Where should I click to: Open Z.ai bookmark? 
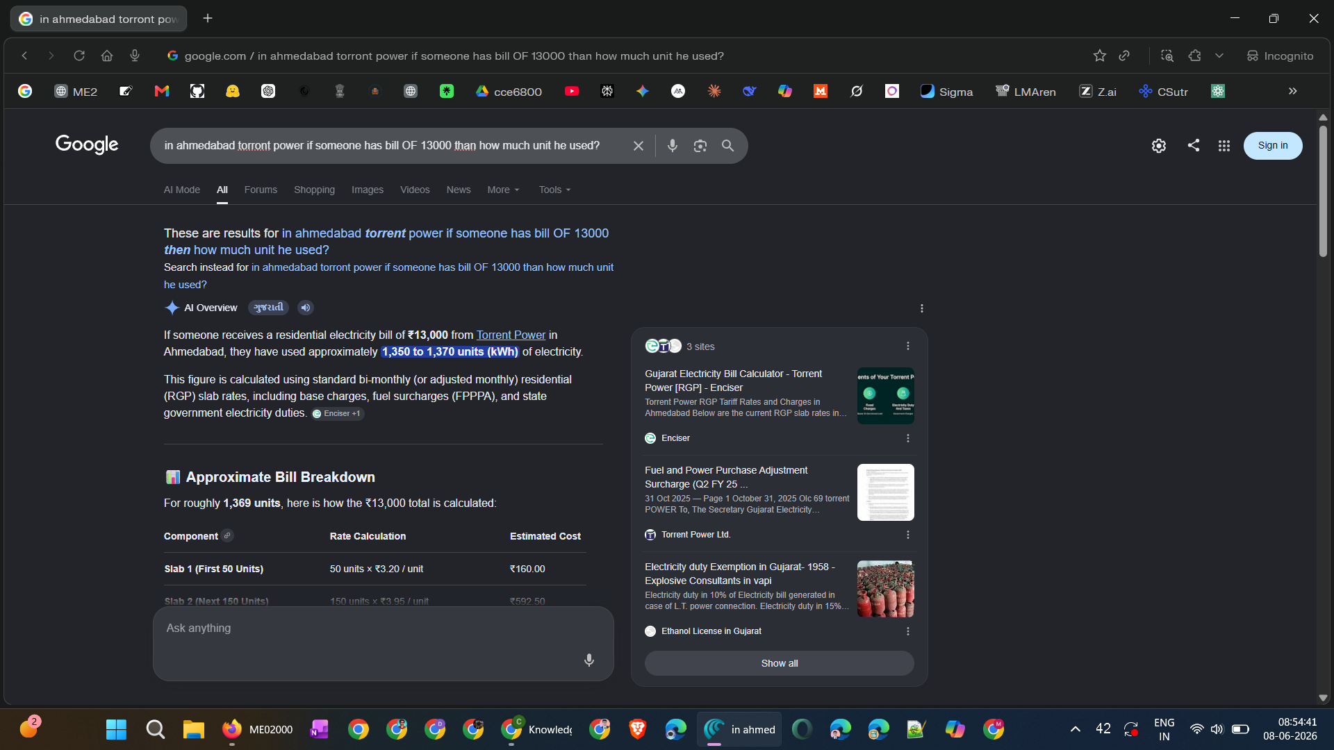point(1098,91)
